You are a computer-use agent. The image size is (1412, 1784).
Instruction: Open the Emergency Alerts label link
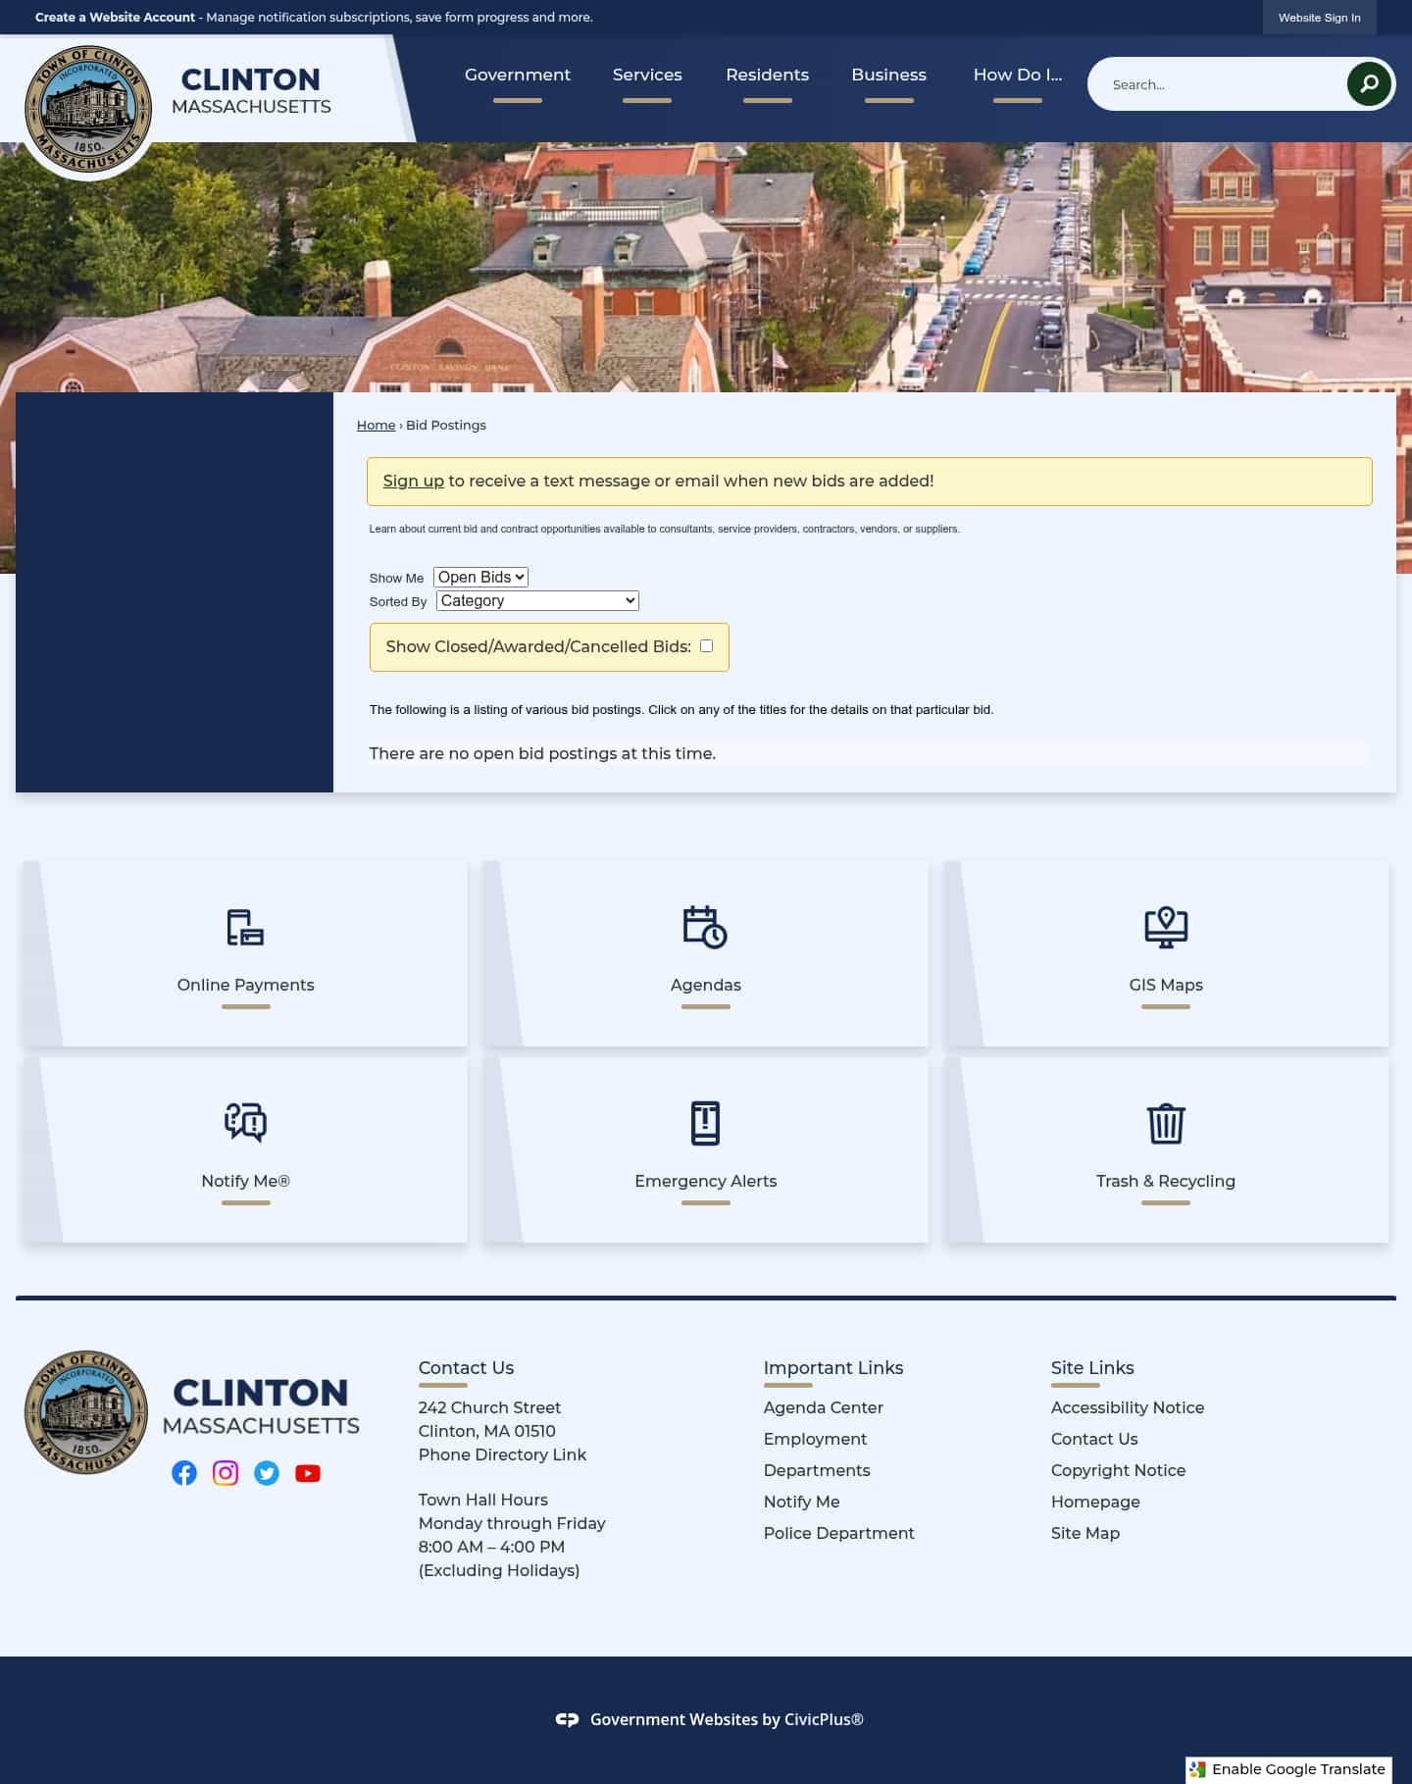click(x=705, y=1181)
